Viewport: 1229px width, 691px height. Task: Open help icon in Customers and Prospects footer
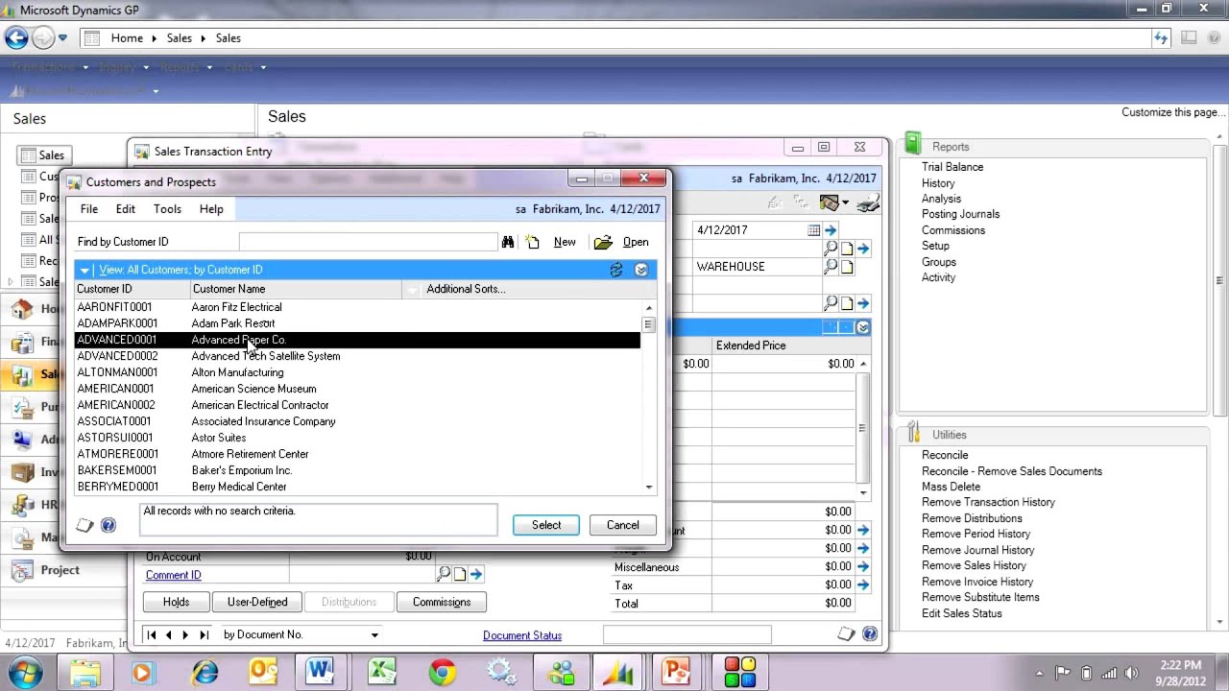tap(108, 525)
